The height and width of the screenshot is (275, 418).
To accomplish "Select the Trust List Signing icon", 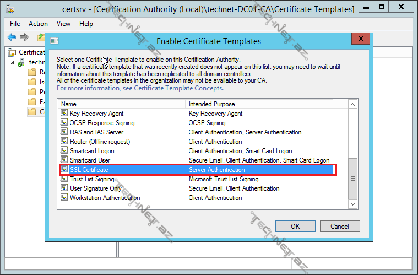I will [64, 179].
